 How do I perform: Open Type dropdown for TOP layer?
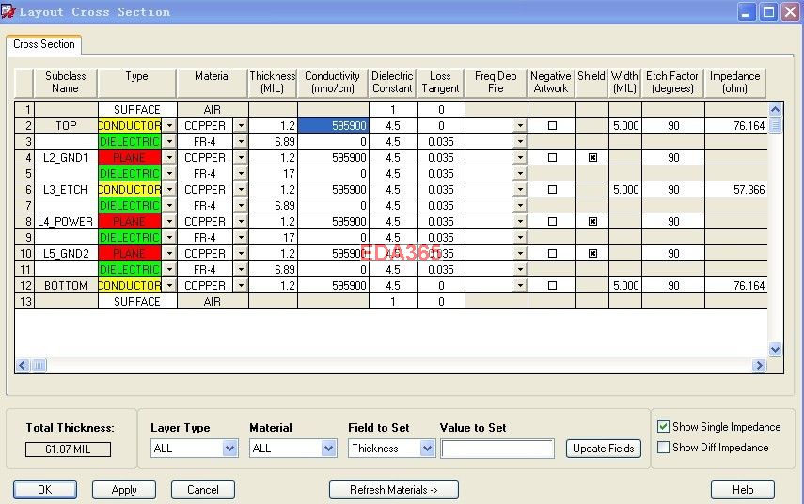click(x=169, y=126)
